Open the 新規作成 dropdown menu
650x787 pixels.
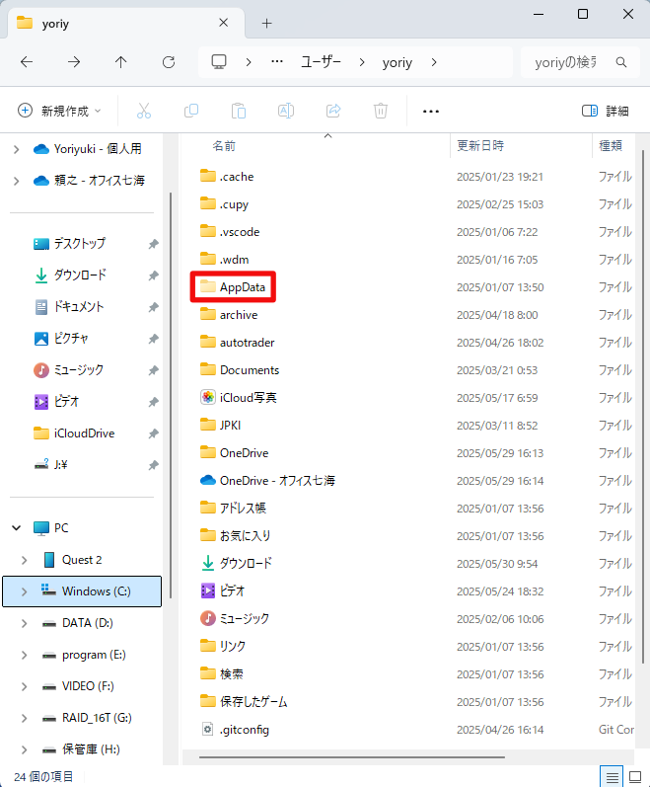(59, 111)
